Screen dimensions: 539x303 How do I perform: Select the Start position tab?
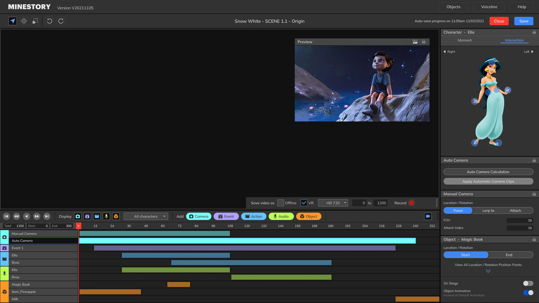click(x=465, y=255)
